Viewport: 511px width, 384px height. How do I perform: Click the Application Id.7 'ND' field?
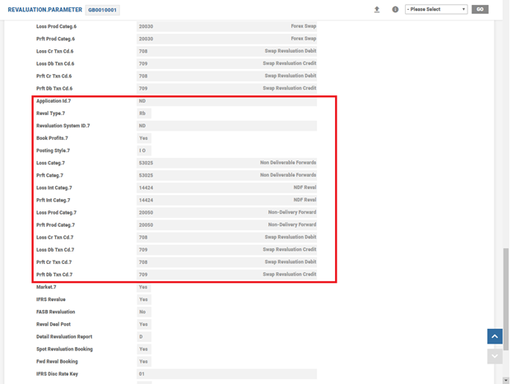[x=226, y=101]
